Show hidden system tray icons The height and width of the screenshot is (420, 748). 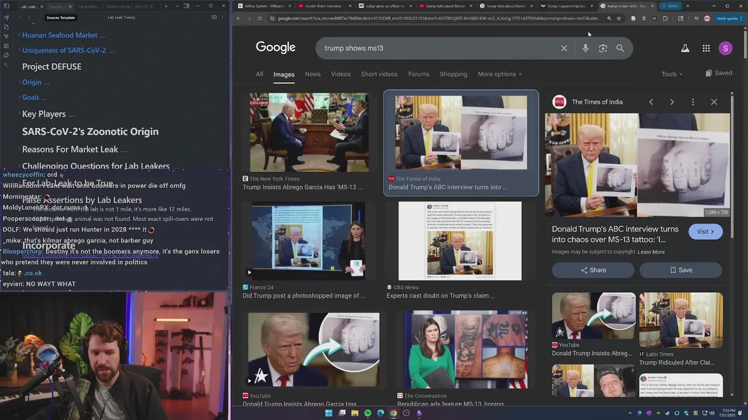[x=630, y=413]
